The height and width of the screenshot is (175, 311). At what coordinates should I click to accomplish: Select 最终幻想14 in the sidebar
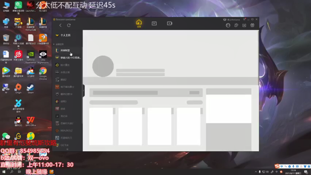tap(67, 94)
